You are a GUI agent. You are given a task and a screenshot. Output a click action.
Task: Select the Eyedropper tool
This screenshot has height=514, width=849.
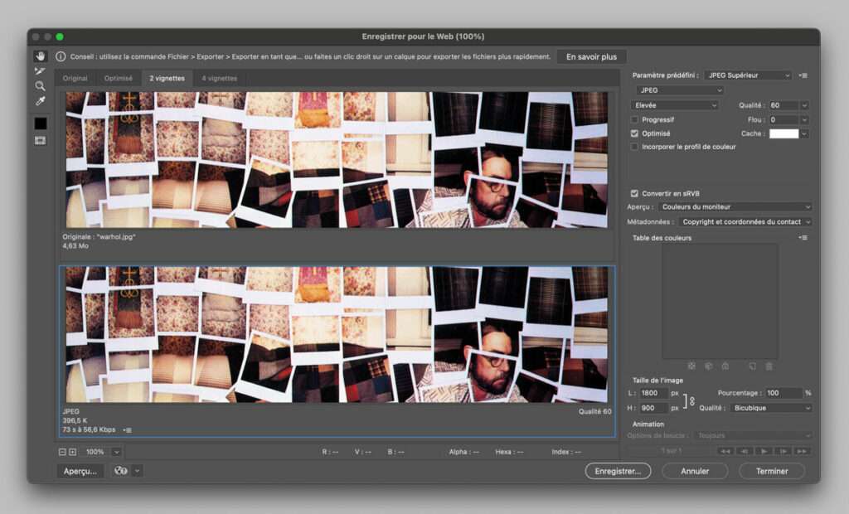(x=40, y=101)
